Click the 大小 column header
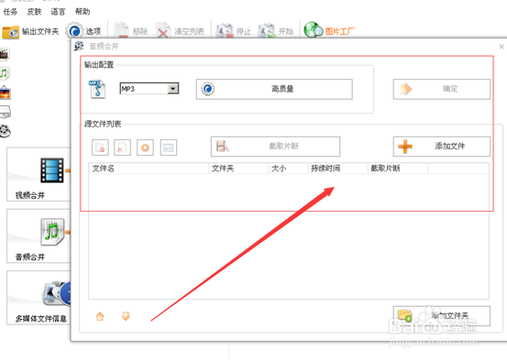 coord(289,169)
